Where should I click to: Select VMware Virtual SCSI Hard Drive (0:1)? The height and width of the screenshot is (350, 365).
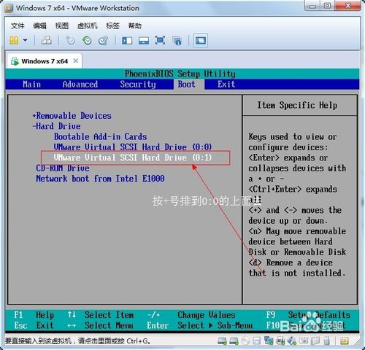click(133, 157)
